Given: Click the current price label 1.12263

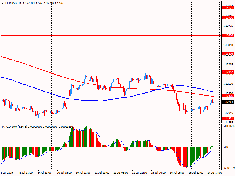Looking at the screenshot, I should pos(228,102).
